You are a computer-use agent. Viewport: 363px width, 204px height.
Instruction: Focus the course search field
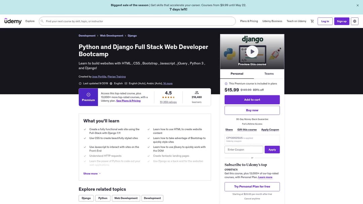coord(137,21)
